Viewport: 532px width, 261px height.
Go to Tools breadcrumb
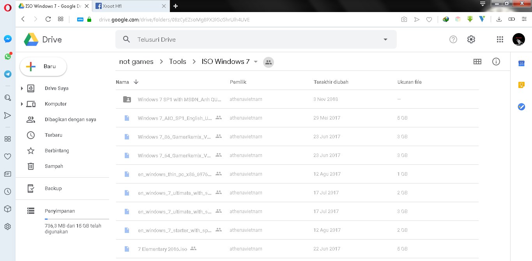coord(177,62)
